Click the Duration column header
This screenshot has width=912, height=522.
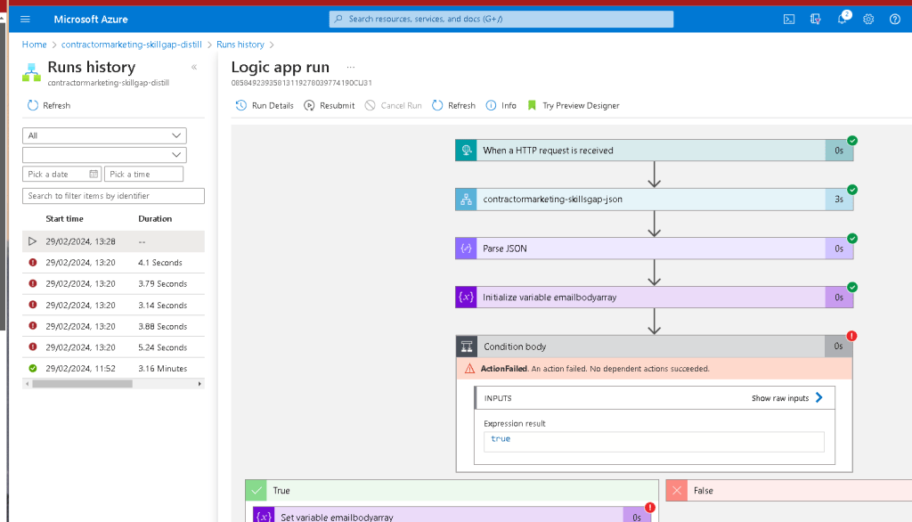[155, 219]
